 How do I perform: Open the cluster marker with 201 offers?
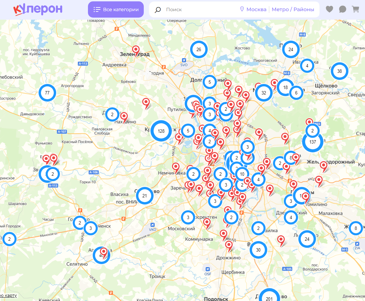269,297
